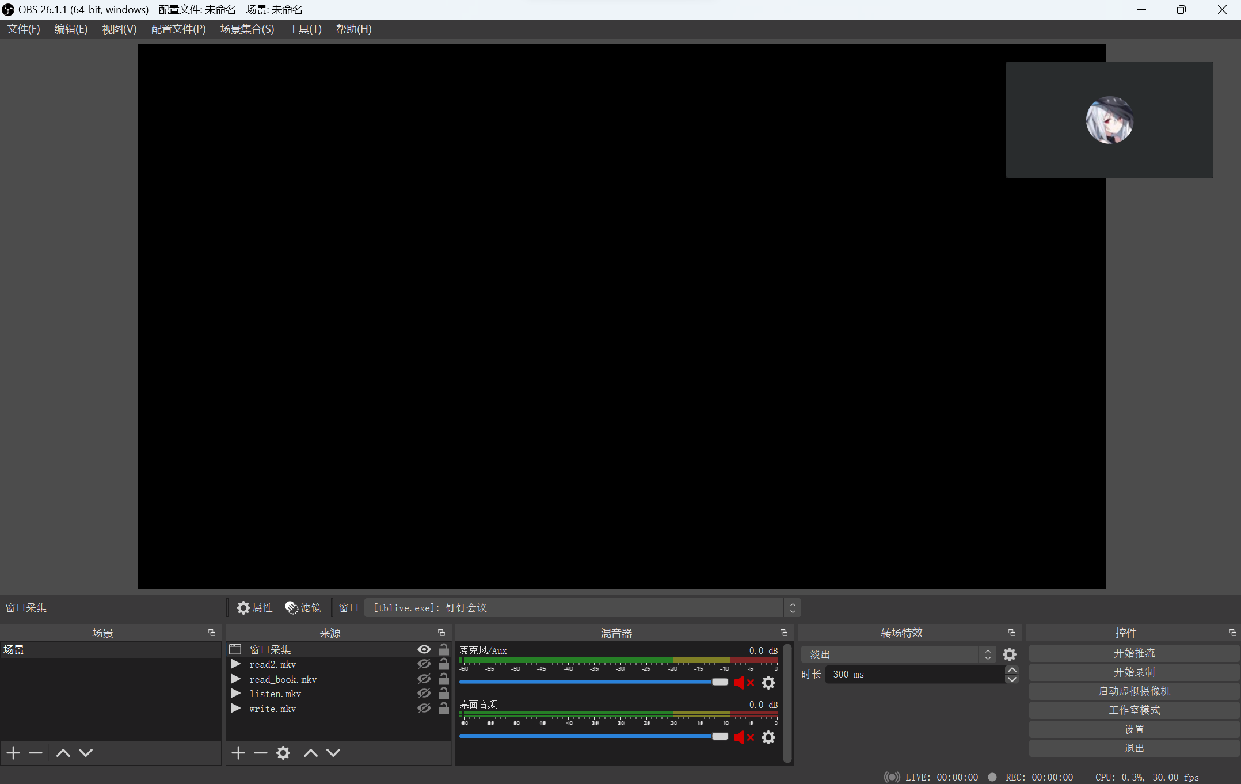
Task: Toggle lock on write.mkv source
Action: pos(444,709)
